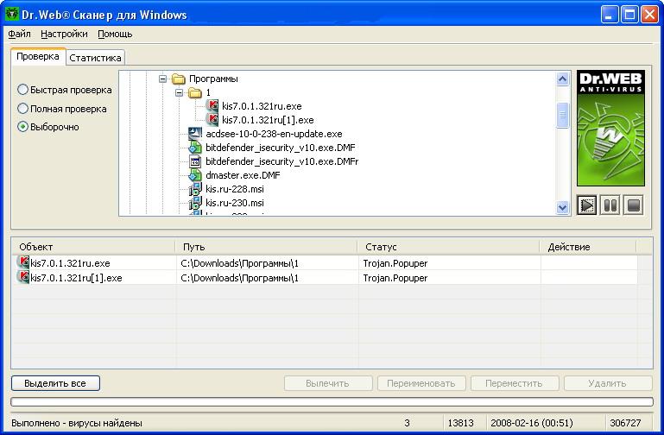This screenshot has height=435, width=664.
Task: Click status bar date 2008-02-16 (00:51)
Action: point(531,423)
